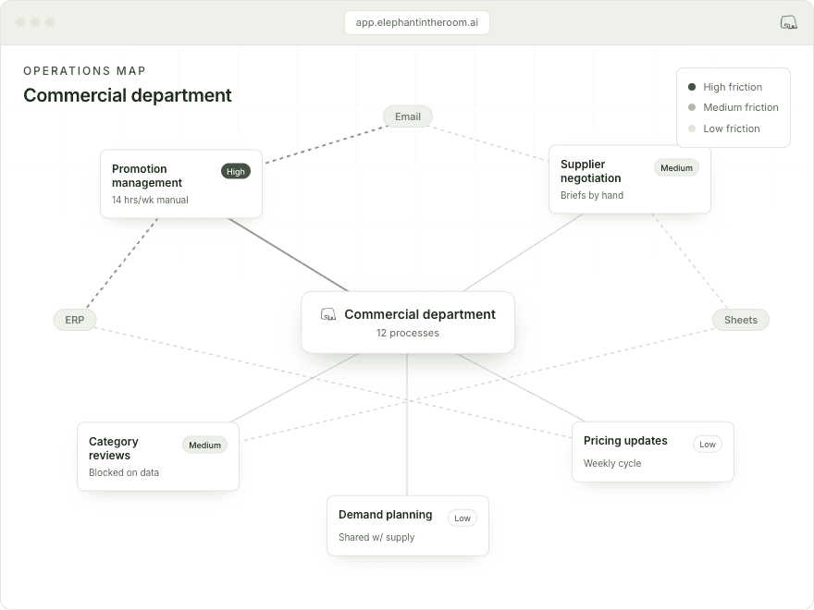The height and width of the screenshot is (610, 814).
Task: Select the Sheets tool node
Action: pos(740,320)
